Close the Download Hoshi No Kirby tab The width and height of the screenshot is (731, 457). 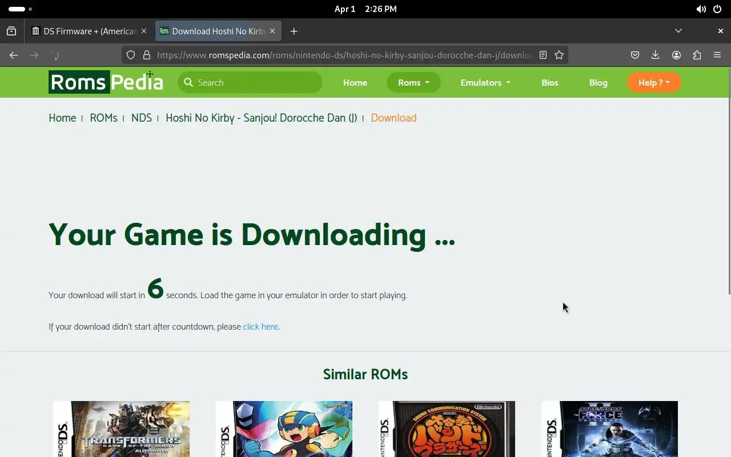[x=272, y=31]
